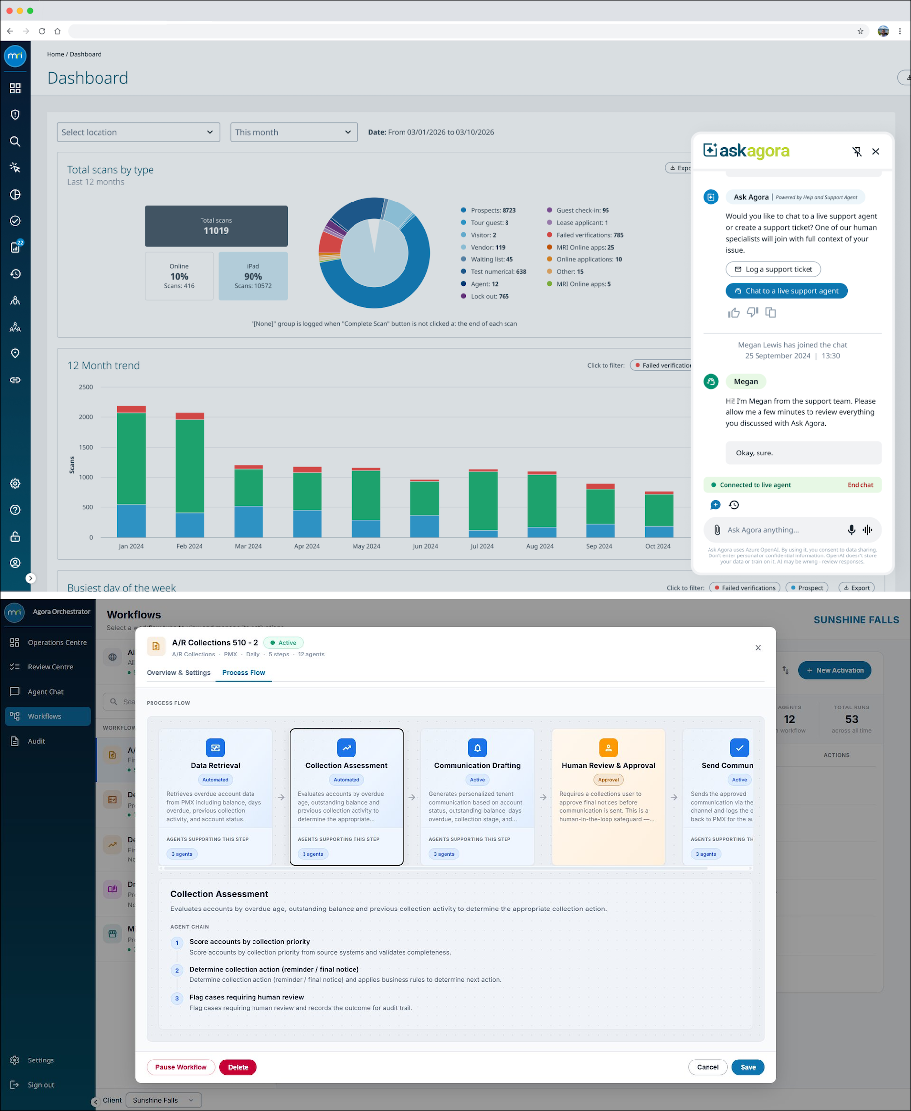Open the This month period dropdown
Viewport: 911px width, 1111px height.
(294, 132)
